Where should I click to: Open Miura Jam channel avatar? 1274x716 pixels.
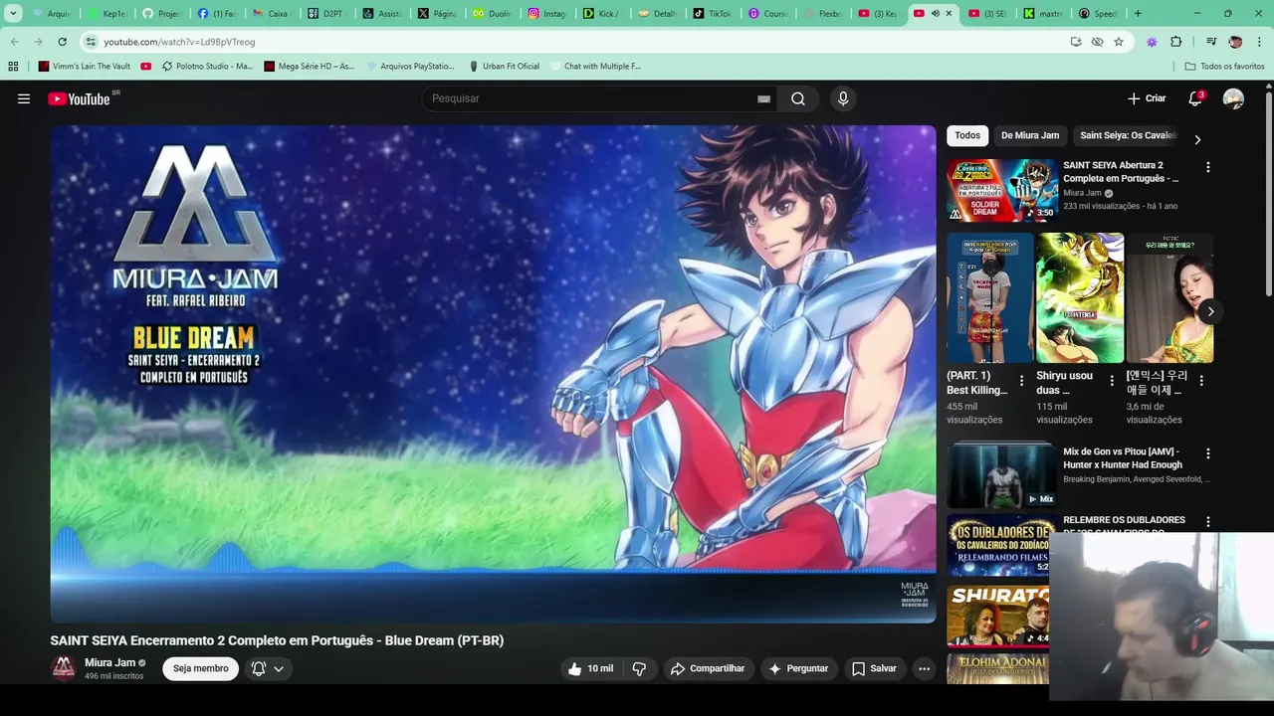64,668
